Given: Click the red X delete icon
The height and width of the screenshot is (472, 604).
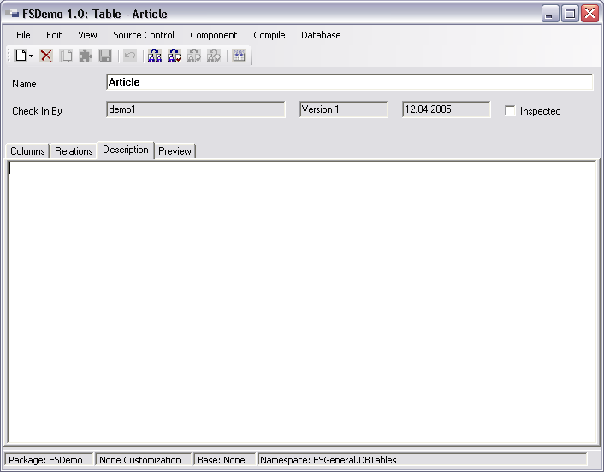Looking at the screenshot, I should click(x=46, y=56).
